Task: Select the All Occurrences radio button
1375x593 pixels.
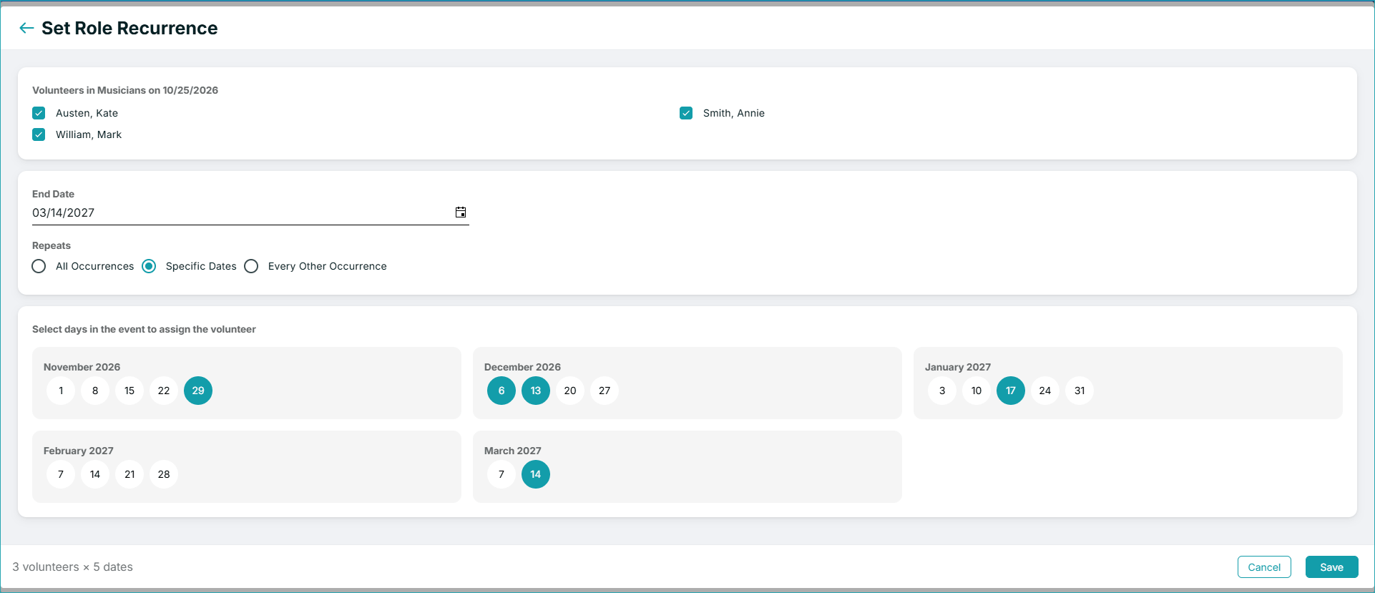Action: [39, 266]
